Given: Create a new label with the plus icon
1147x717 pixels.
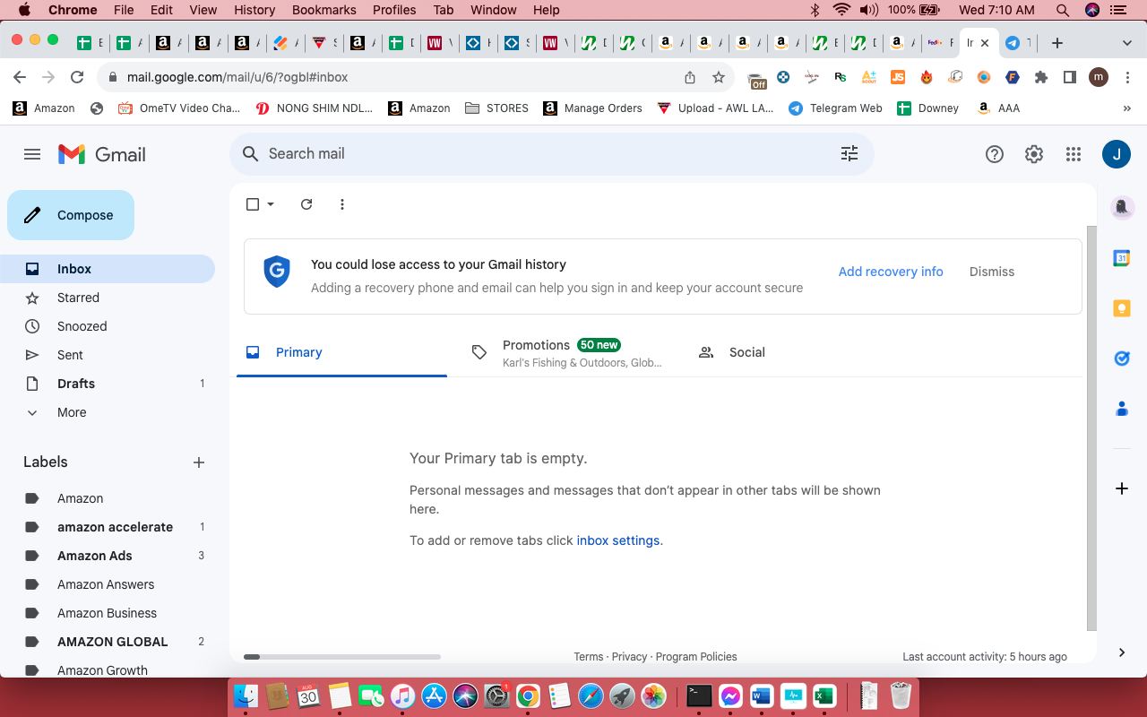Looking at the screenshot, I should tap(199, 462).
